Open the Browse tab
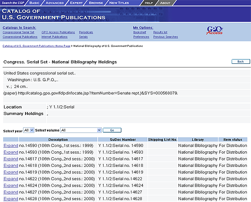Viewport: 251px width, 202px height. pyautogui.click(x=96, y=3)
